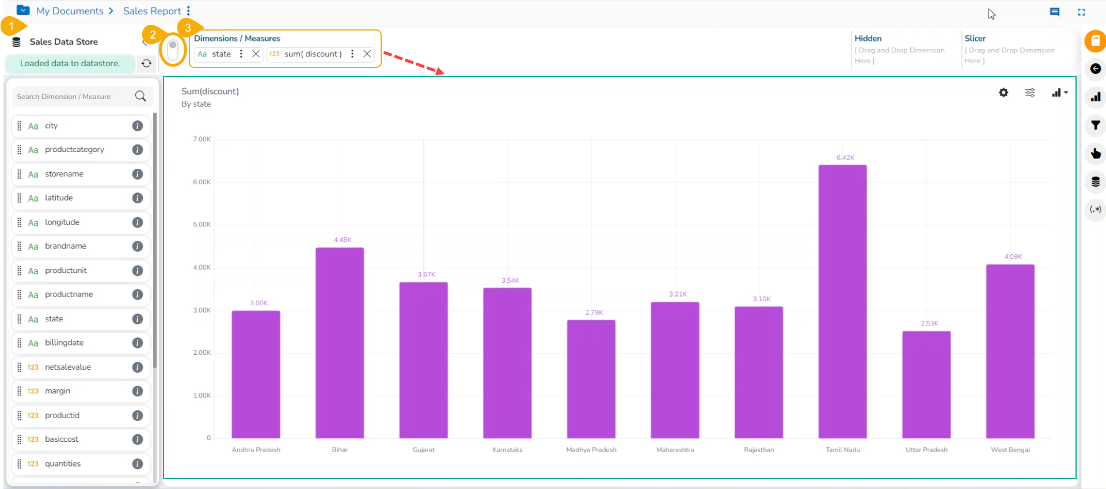Remove the sum(discount) measure chip
The width and height of the screenshot is (1106, 489).
tap(367, 54)
